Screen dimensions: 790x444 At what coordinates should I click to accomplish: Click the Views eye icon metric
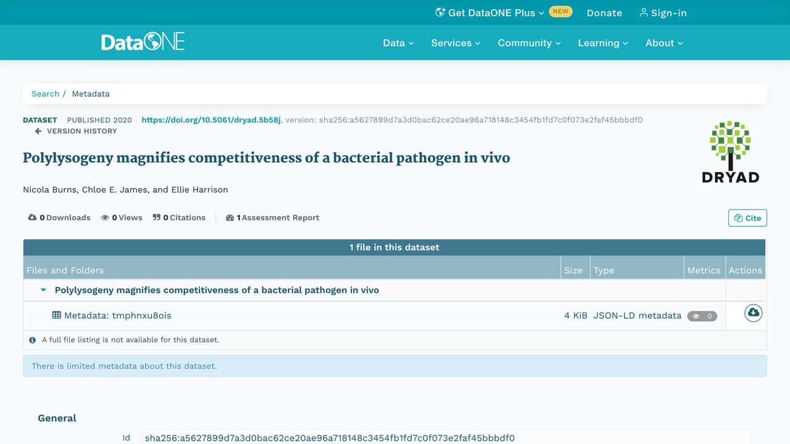click(105, 218)
